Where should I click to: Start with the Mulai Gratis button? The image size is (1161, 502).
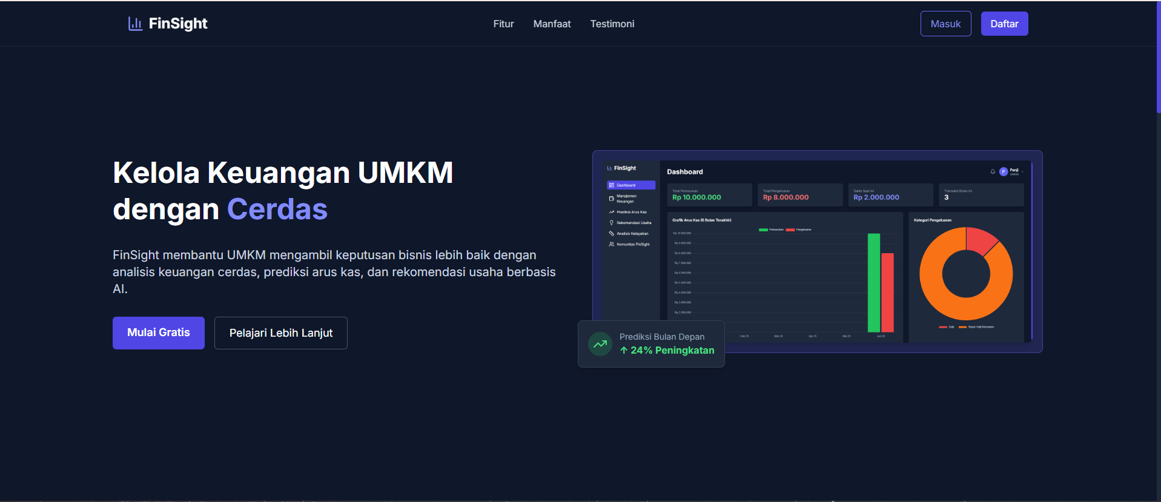pos(159,332)
